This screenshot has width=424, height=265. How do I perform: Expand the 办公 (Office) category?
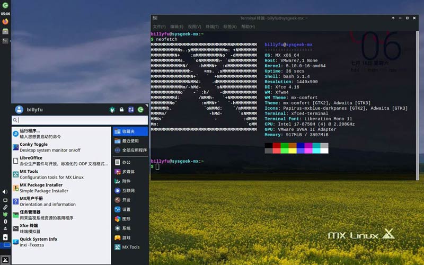[126, 162]
